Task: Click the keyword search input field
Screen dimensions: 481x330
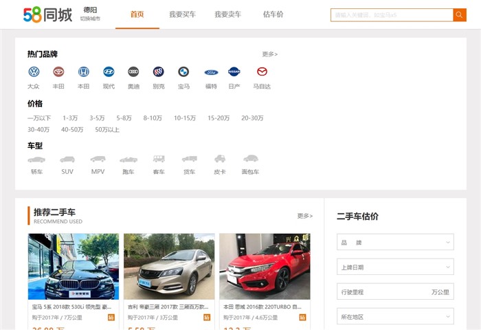Action: click(392, 14)
